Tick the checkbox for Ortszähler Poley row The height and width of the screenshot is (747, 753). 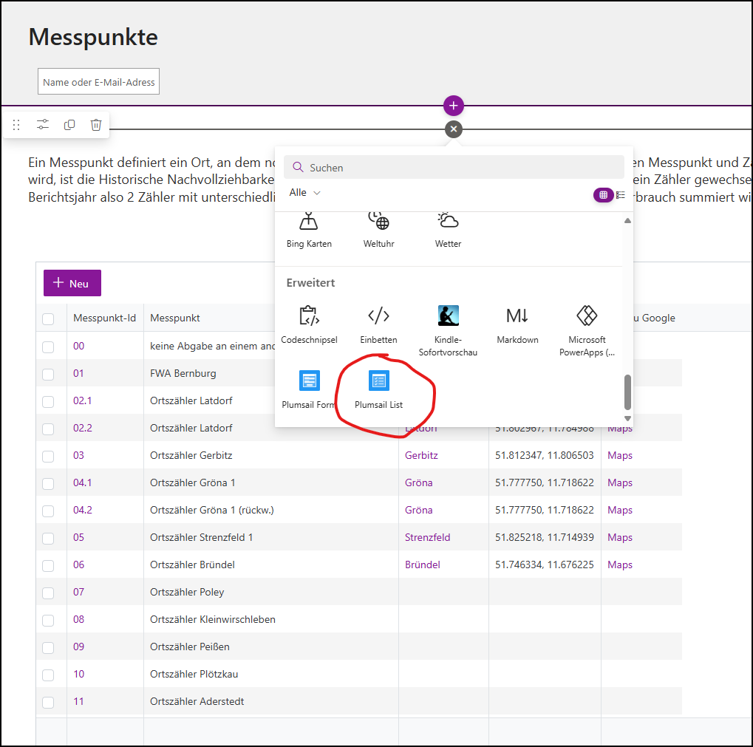[48, 593]
